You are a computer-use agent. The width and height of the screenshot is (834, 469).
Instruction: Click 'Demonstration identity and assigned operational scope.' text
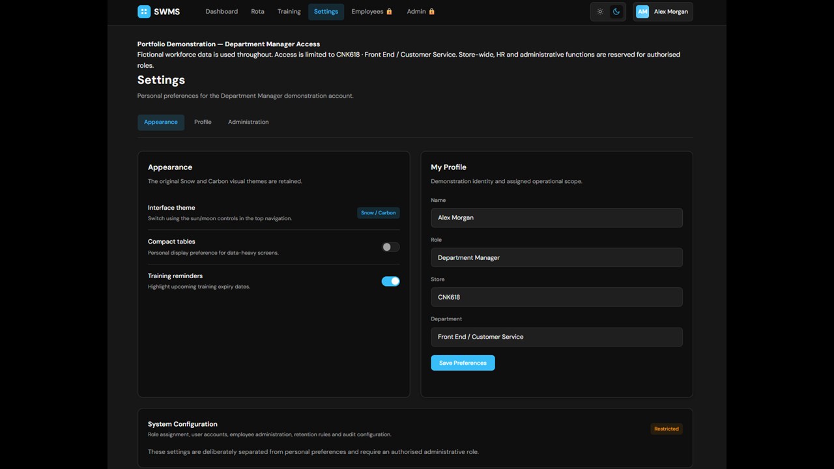[506, 181]
